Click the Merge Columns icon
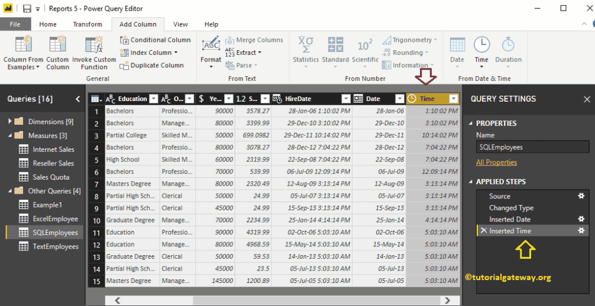The image size is (595, 306). [x=229, y=40]
